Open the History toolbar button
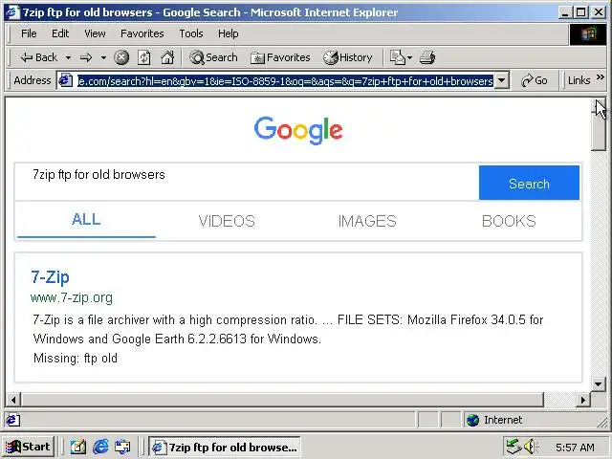Image resolution: width=612 pixels, height=459 pixels. 348,57
